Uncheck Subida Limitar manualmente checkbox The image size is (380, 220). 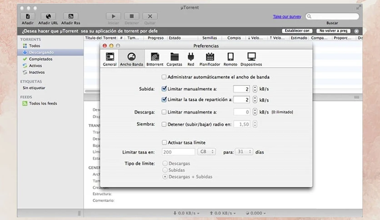click(x=164, y=89)
